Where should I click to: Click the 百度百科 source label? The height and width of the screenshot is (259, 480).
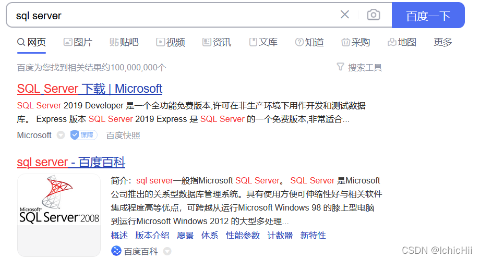[141, 251]
